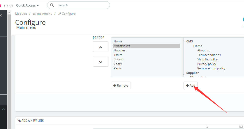Click the Add a New Link panel heading
The image size is (244, 129).
point(31,121)
